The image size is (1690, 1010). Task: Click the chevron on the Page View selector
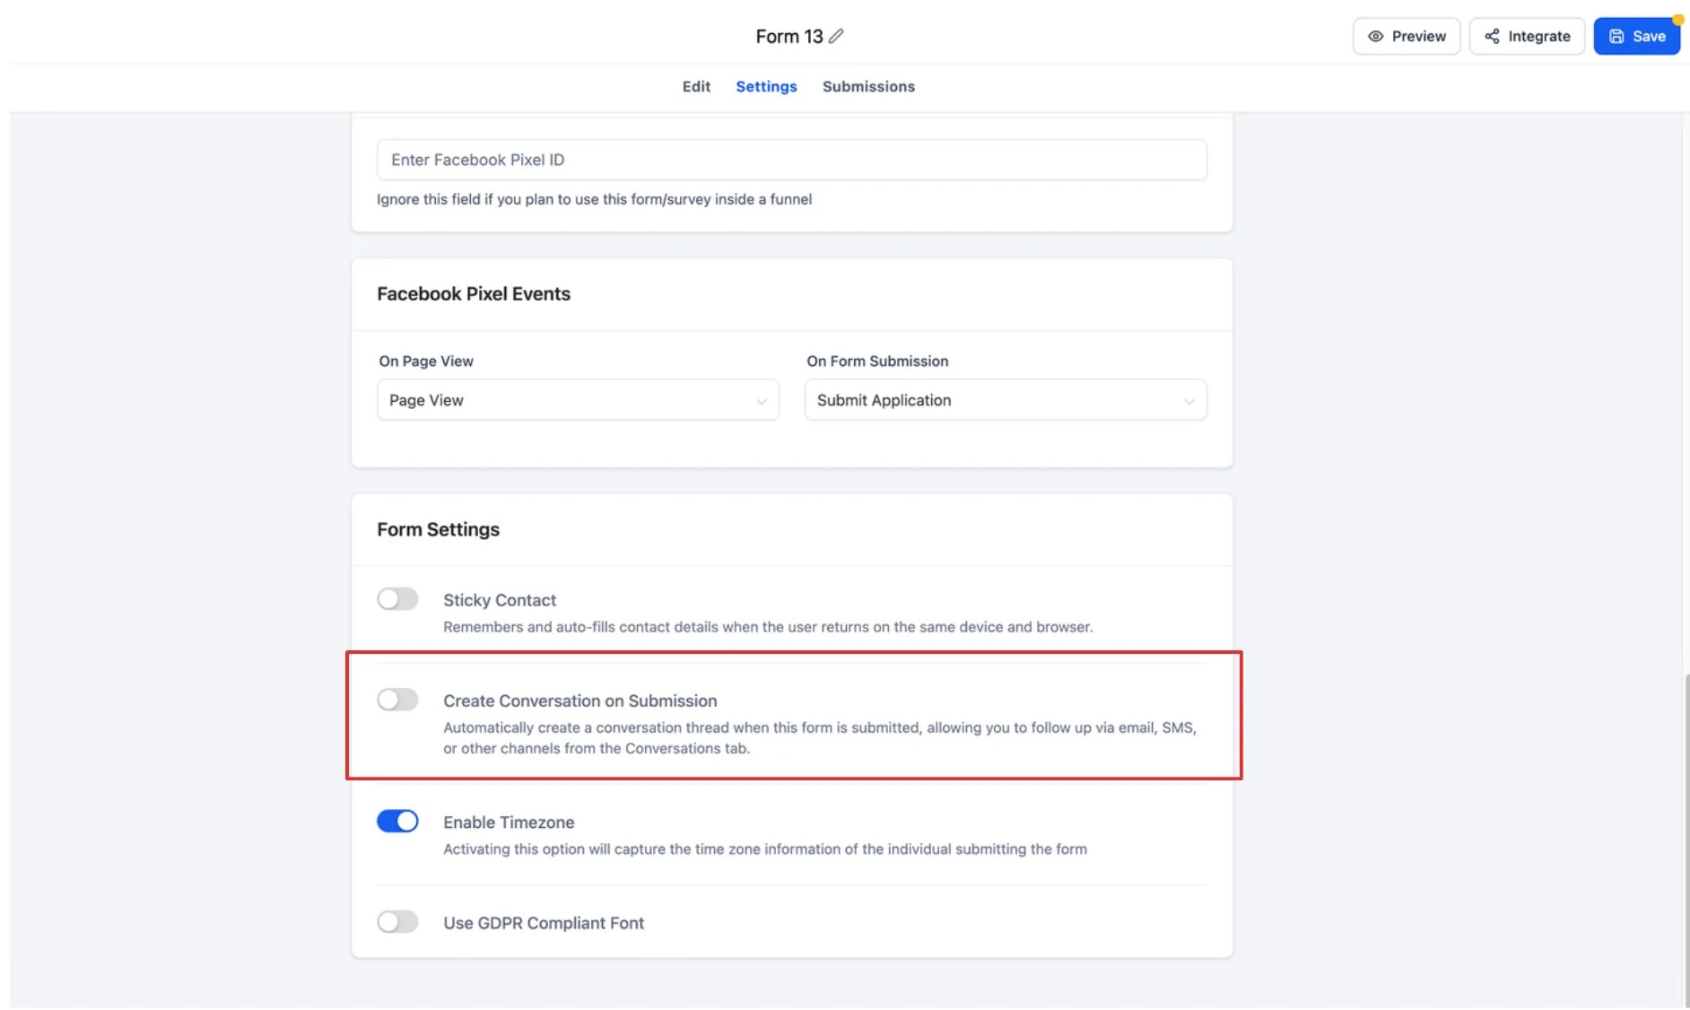point(762,400)
